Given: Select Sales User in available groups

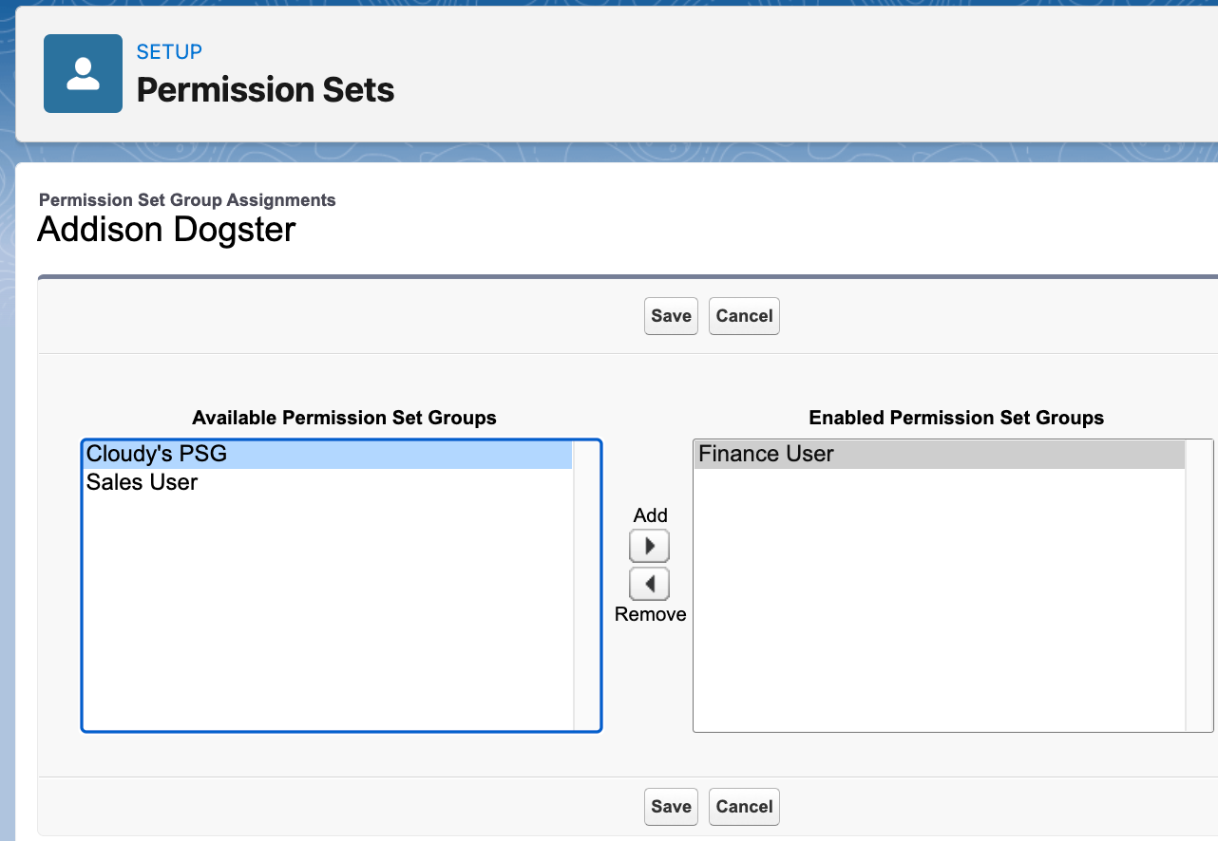Looking at the screenshot, I should [285, 482].
